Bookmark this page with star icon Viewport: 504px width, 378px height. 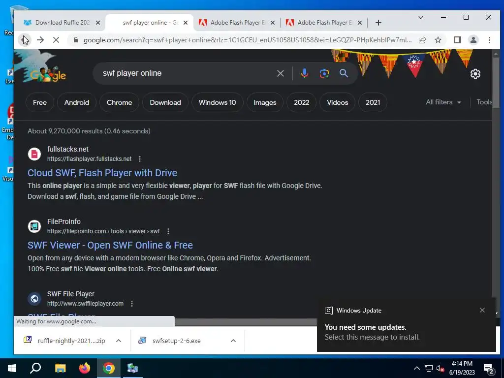coord(438,40)
